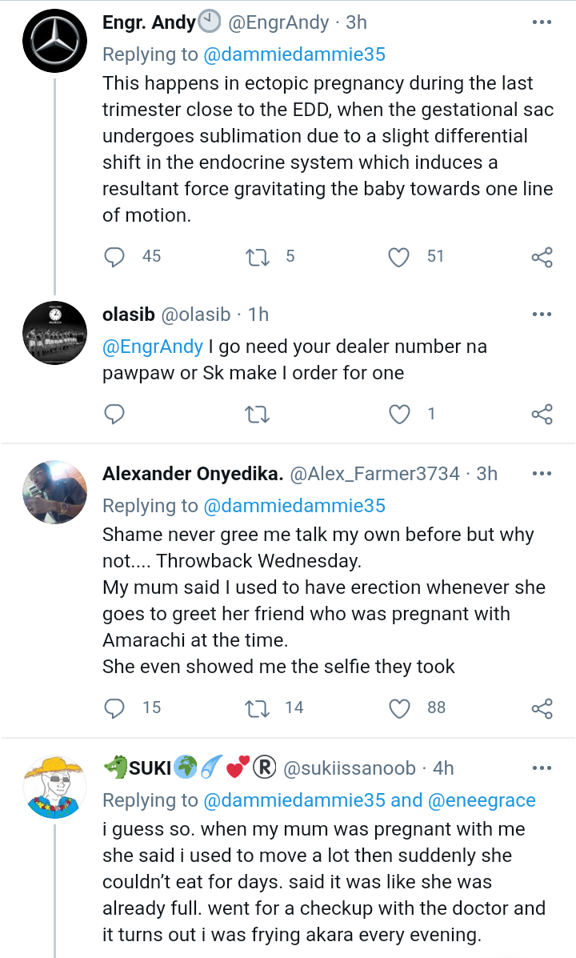576x958 pixels.
Task: Like Alexander Onyedika's tweet
Action: click(398, 707)
